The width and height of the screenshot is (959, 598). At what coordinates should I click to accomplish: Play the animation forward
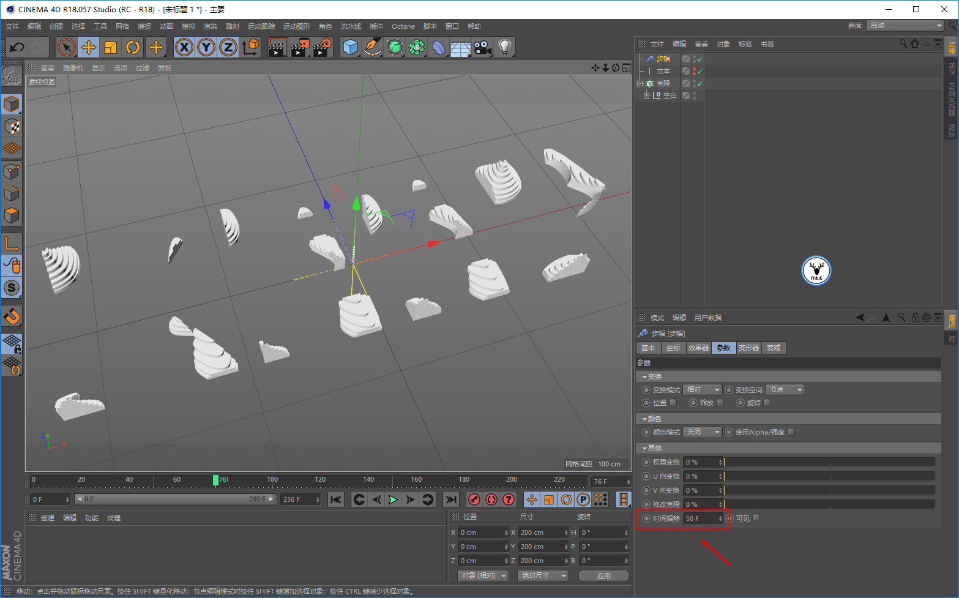pos(393,499)
